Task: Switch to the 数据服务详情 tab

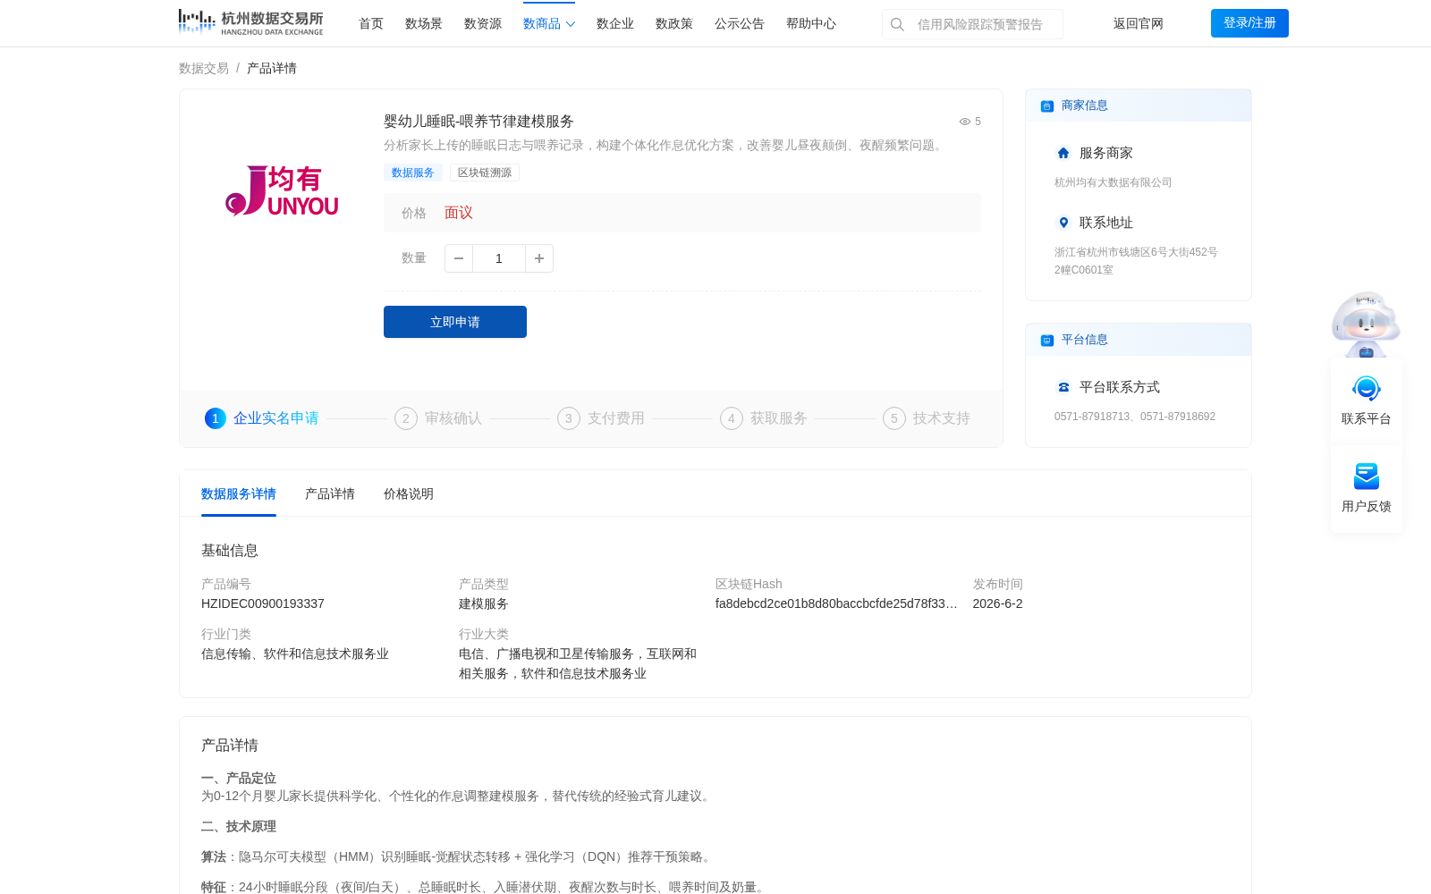Action: click(239, 493)
